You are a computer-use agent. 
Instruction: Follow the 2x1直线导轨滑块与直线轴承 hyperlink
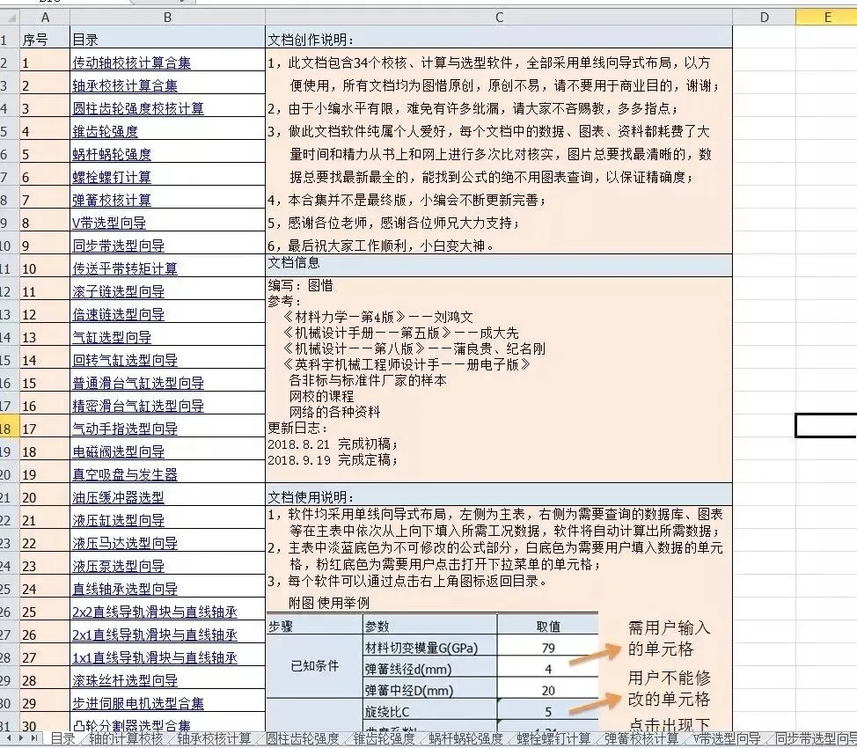pos(155,635)
